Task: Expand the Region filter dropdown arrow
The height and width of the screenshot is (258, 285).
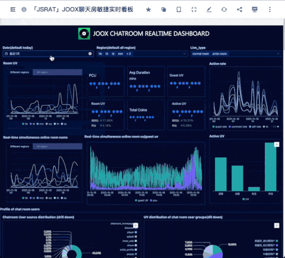Action: [185, 53]
